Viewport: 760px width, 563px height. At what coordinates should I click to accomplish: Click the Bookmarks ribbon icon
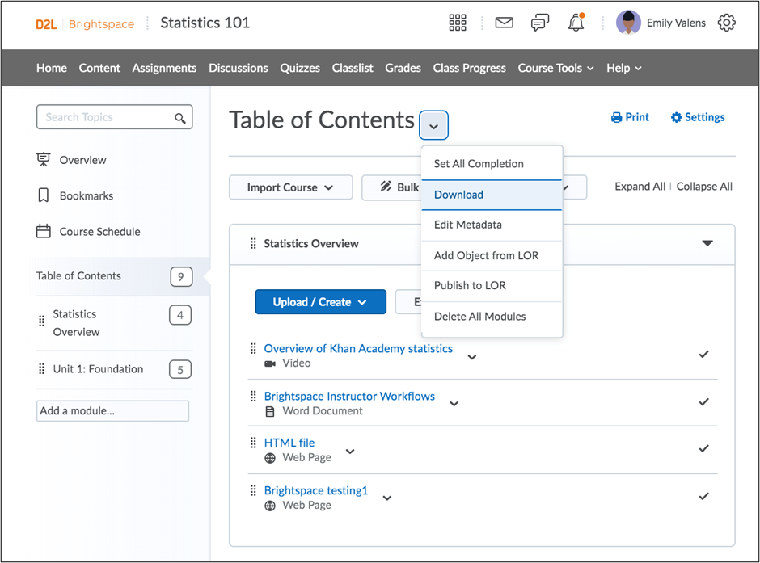coord(44,195)
